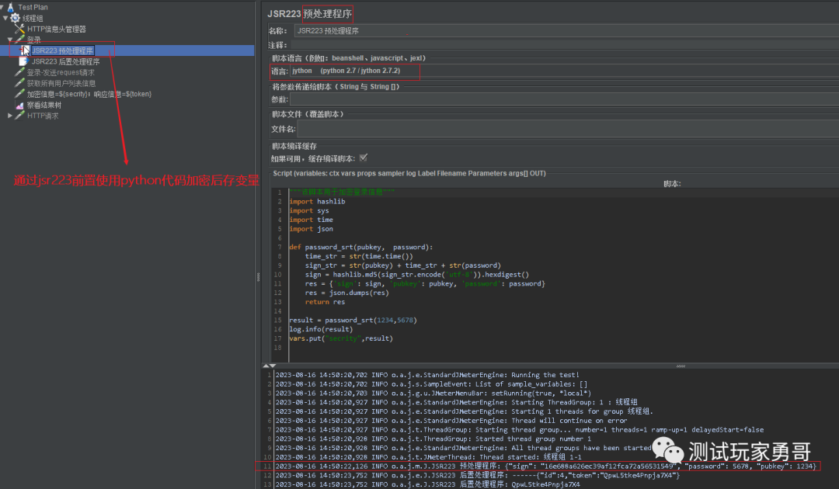Click the 'vars.put("secrity",result)' line
Screen dimensions: 839x489
pyautogui.click(x=341, y=338)
